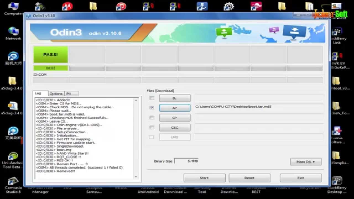Click the 'RES OK !!' log line
The image size is (354, 199).
pyautogui.click(x=54, y=160)
